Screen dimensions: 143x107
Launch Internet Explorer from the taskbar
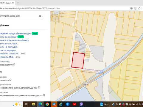[x=61, y=104]
